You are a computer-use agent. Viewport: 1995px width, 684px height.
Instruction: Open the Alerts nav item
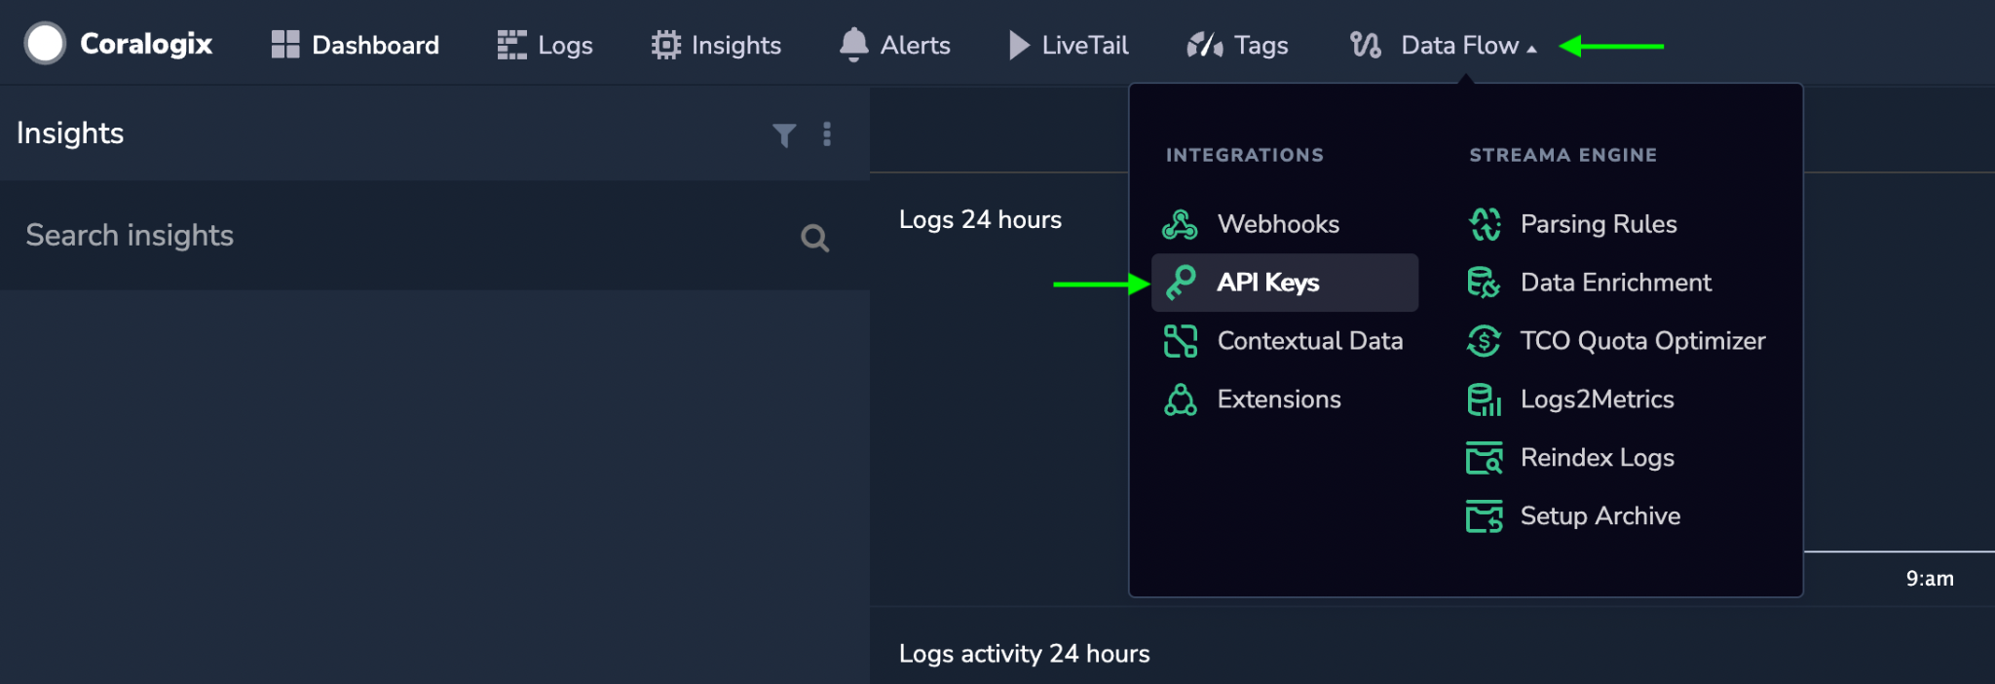click(x=915, y=45)
